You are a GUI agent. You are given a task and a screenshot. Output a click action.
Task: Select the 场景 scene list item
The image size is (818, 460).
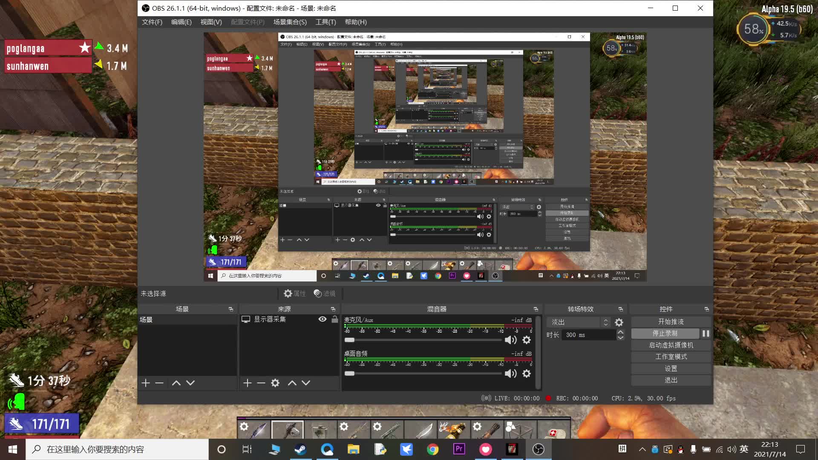[187, 319]
